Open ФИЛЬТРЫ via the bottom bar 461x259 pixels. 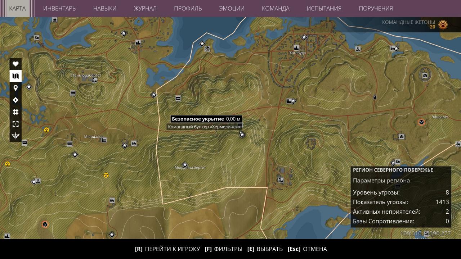(223, 249)
